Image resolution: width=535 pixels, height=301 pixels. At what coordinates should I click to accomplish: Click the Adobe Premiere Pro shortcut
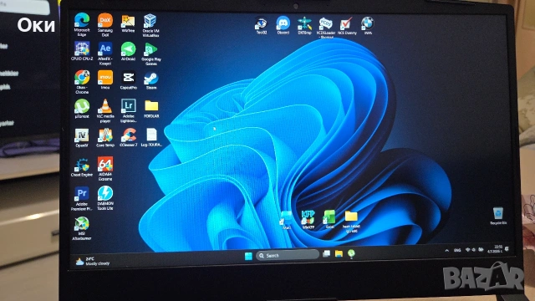(x=82, y=198)
